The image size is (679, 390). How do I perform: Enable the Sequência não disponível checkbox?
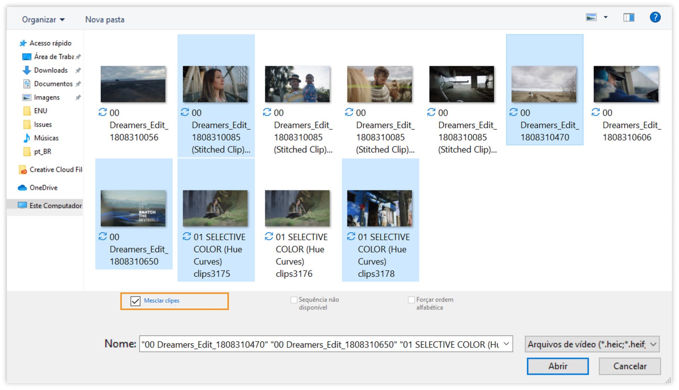point(294,299)
